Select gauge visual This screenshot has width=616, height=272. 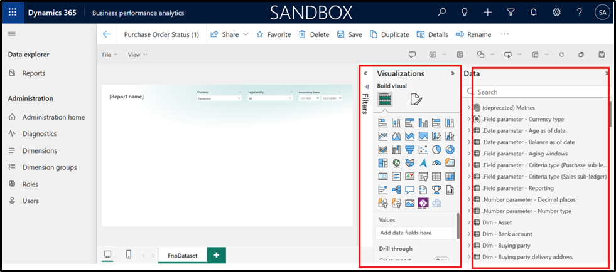click(x=436, y=163)
